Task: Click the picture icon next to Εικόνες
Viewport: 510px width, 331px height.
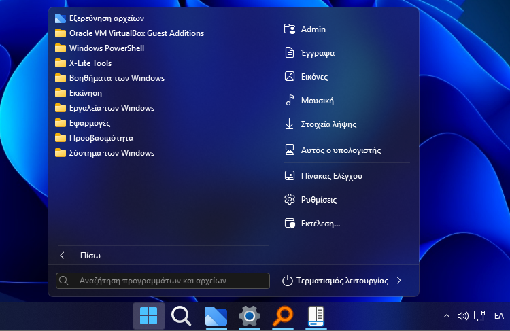Action: [x=290, y=76]
